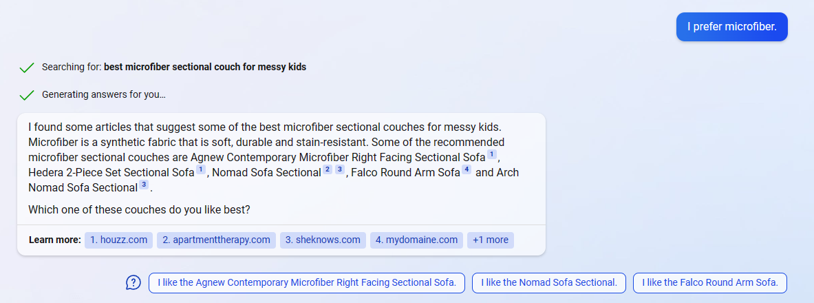Click the question mark suggestions icon
Screen dimensions: 814x303
coord(133,282)
